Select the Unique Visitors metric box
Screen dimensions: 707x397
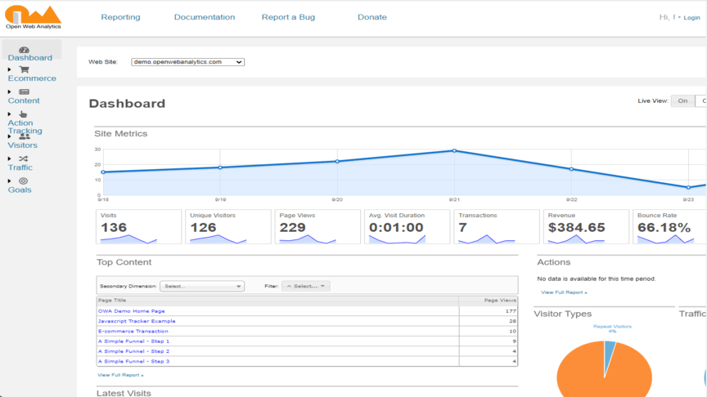228,227
